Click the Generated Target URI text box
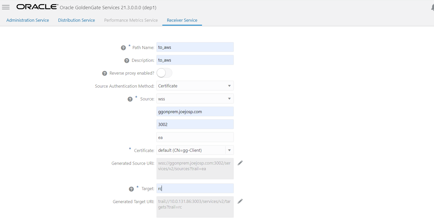Image resolution: width=434 pixels, height=220 pixels. [x=195, y=207]
